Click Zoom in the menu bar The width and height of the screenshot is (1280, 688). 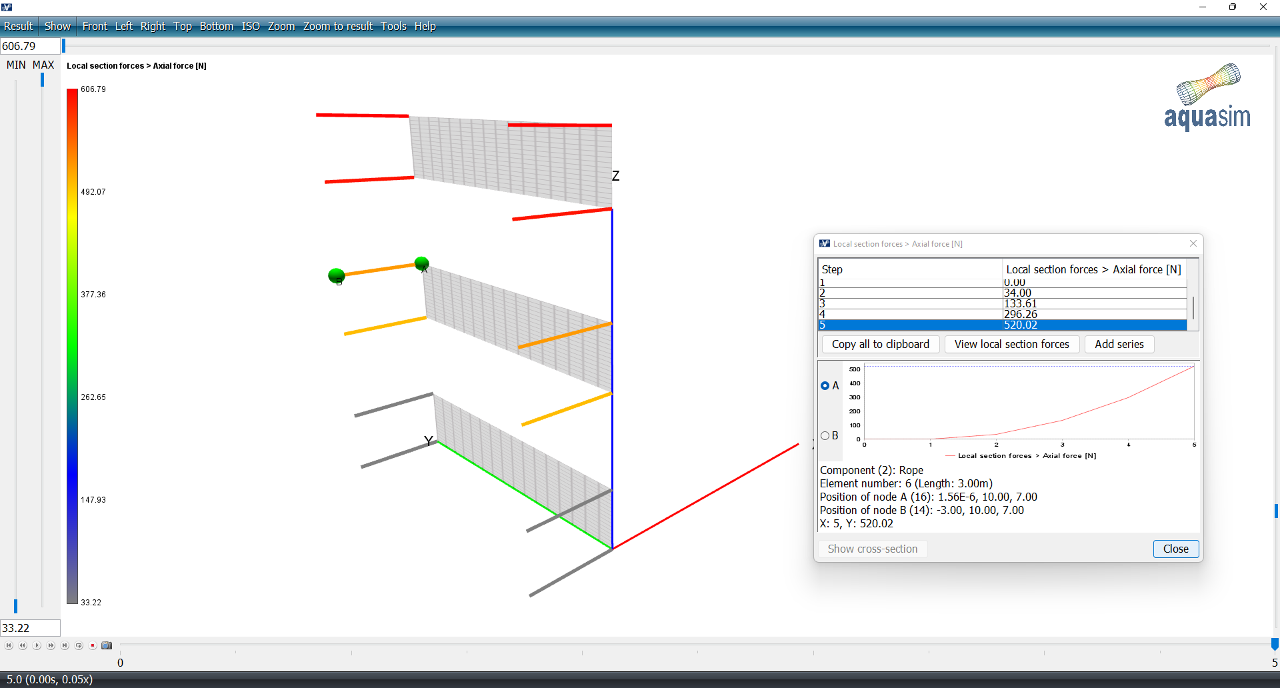coord(281,26)
